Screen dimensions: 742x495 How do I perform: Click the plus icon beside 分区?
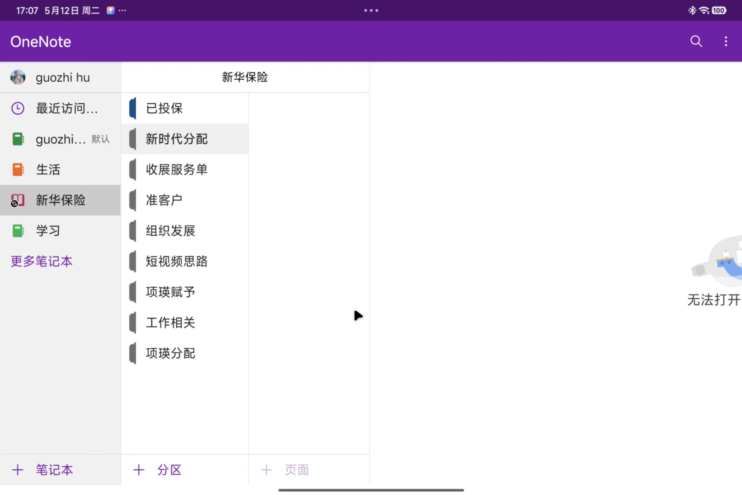point(139,470)
